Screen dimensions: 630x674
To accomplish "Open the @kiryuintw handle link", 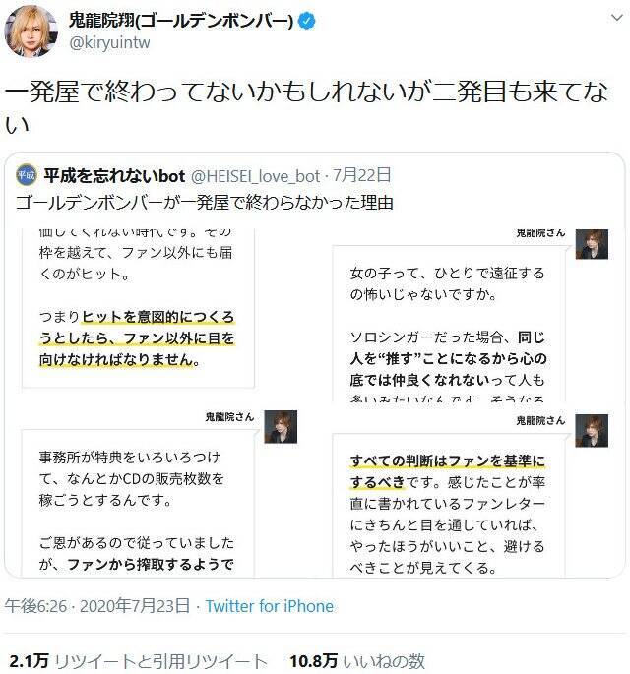I will [109, 43].
